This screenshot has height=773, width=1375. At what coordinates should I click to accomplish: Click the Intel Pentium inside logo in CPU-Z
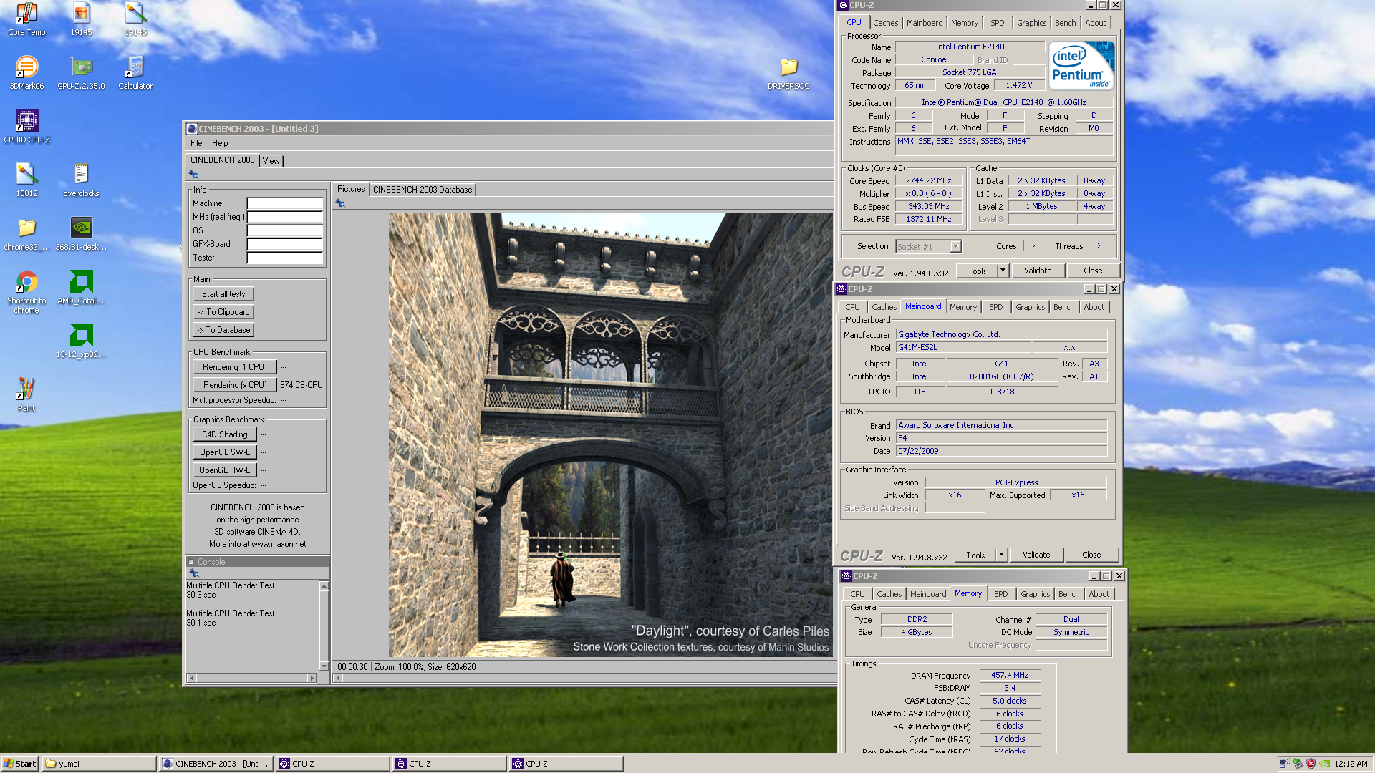point(1081,65)
